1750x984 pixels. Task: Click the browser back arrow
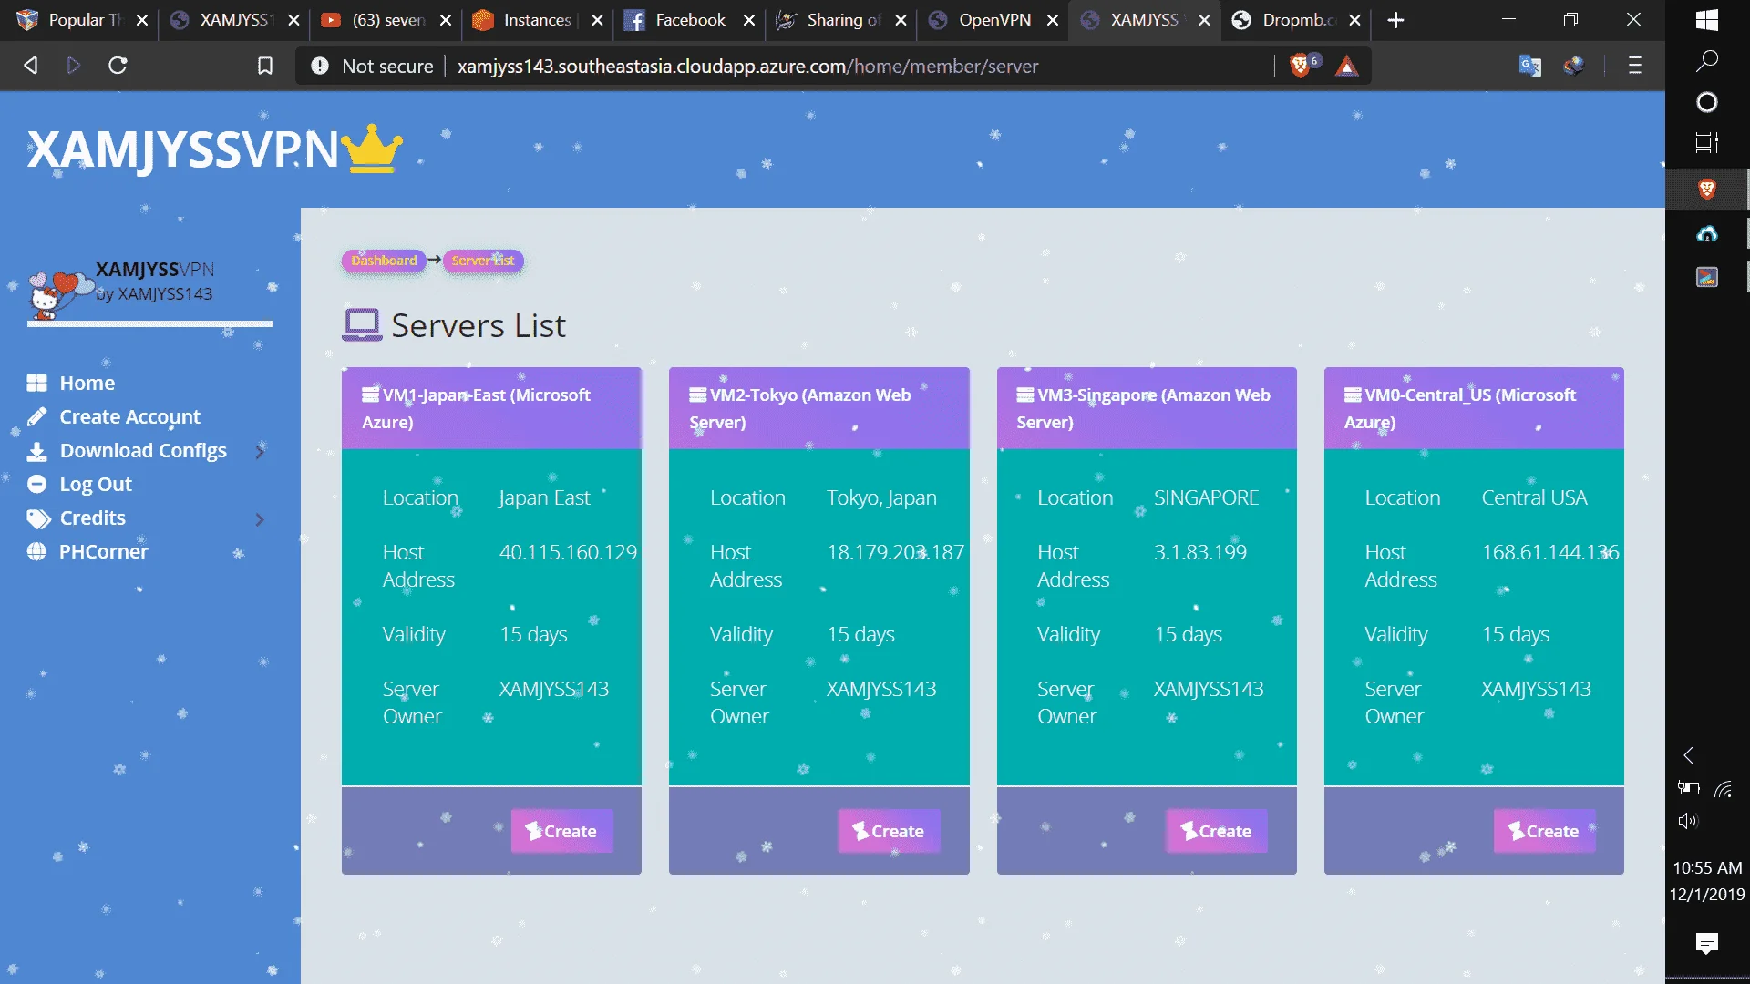click(31, 66)
